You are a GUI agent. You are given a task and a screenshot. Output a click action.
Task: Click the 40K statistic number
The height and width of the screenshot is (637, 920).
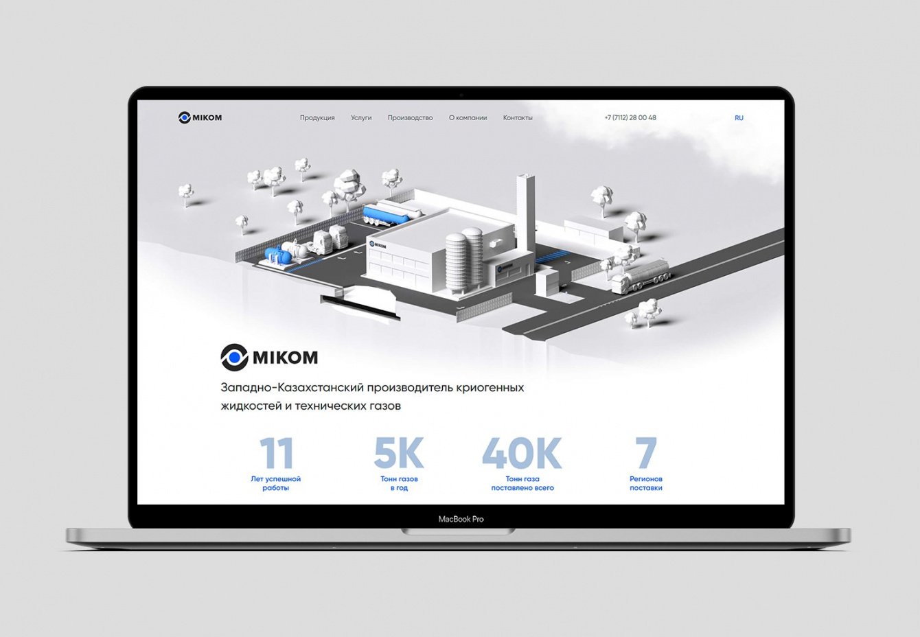(522, 453)
